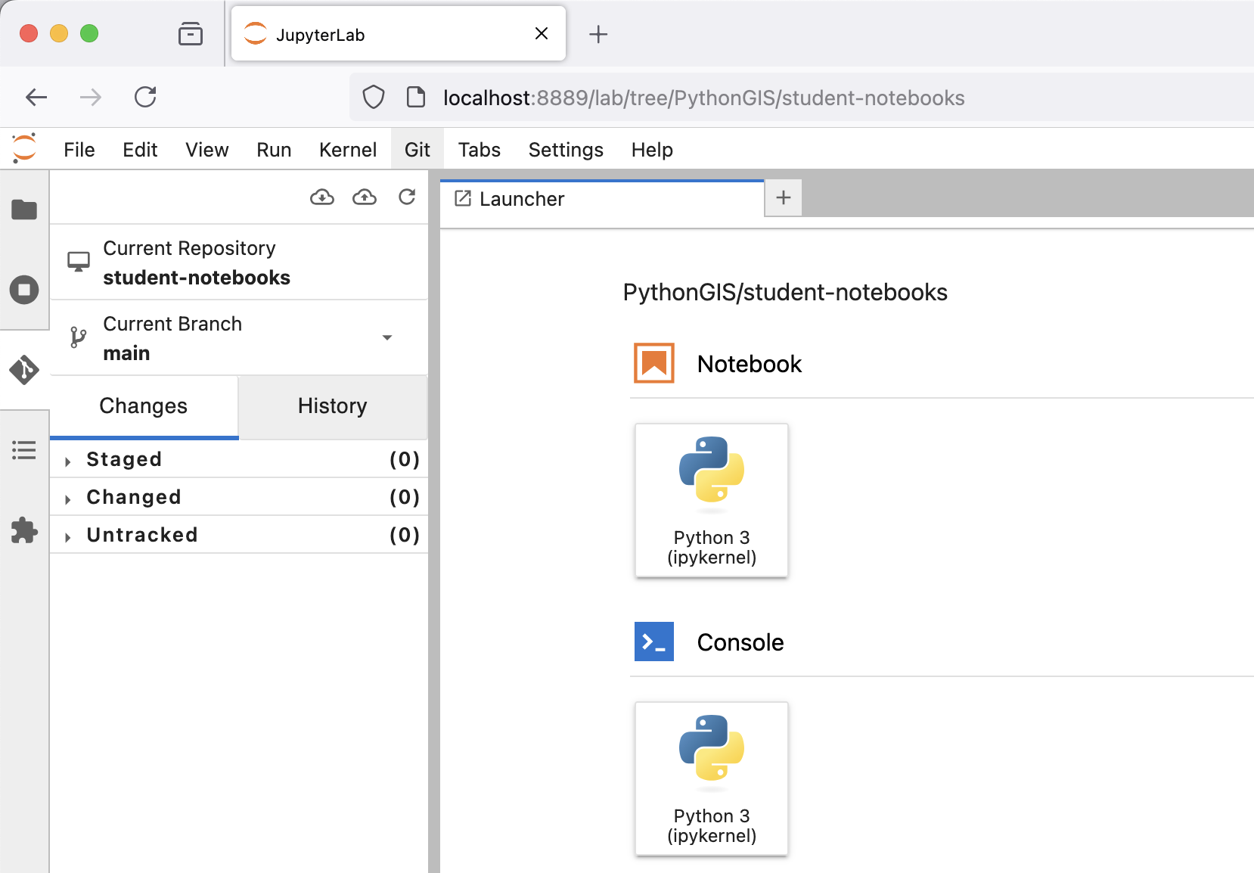This screenshot has width=1254, height=873.
Task: Open the browser tab overview icon
Action: pos(191,33)
